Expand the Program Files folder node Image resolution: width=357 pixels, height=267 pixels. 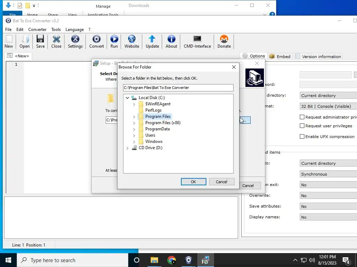(134, 117)
